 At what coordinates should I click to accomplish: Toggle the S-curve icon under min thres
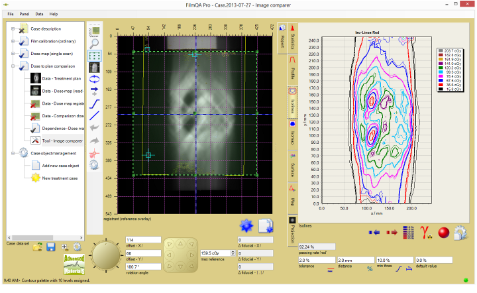(x=399, y=268)
